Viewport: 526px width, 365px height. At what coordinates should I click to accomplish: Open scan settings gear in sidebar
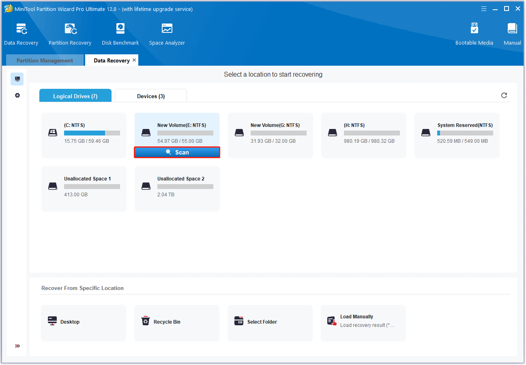click(x=17, y=95)
